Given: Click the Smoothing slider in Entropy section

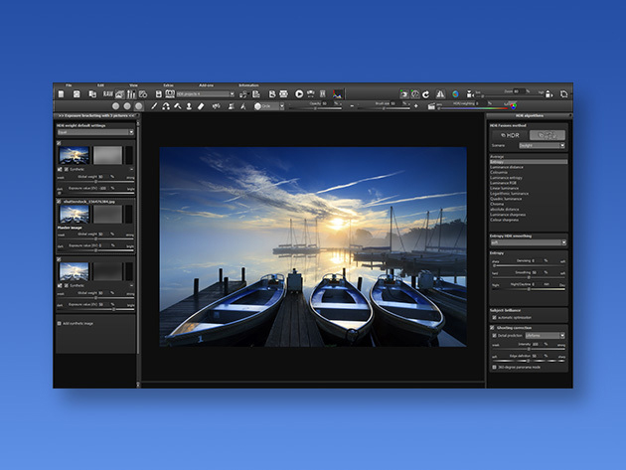Looking at the screenshot, I should [x=529, y=277].
